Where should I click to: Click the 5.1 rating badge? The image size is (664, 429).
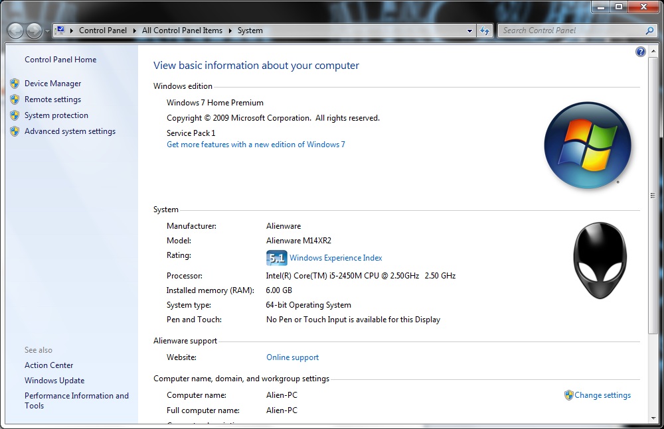click(x=276, y=258)
